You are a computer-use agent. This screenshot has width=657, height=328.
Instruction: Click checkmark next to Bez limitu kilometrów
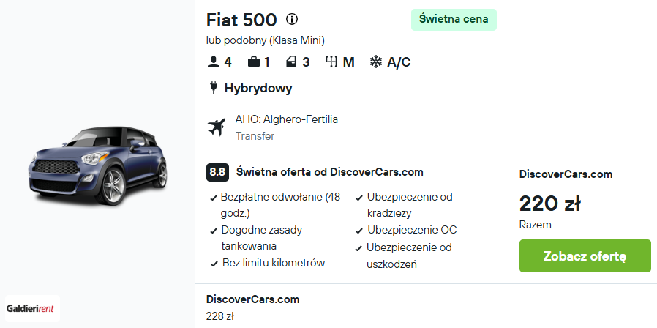[214, 264]
